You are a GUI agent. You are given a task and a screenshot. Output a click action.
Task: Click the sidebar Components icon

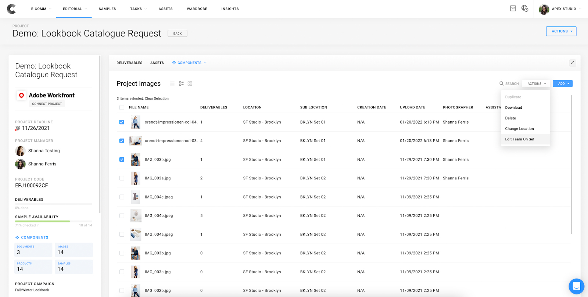tap(17, 237)
